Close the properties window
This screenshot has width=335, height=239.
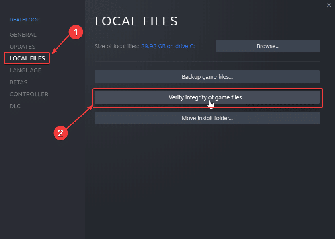point(329,5)
